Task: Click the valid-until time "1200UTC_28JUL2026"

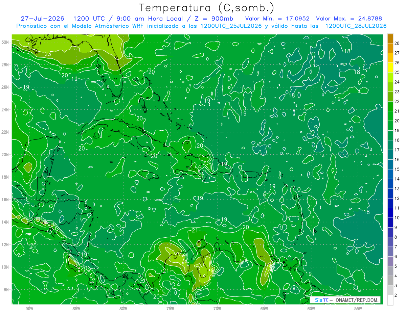Action: coord(356,26)
